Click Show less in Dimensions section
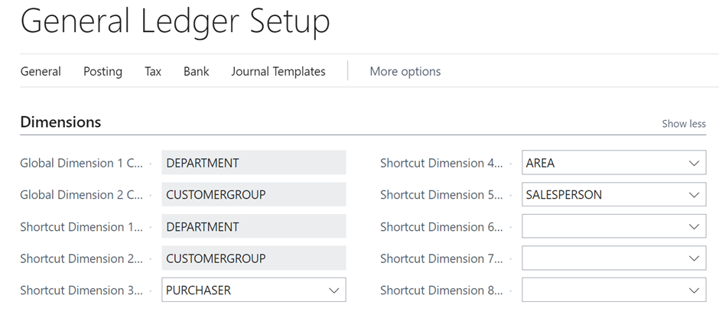This screenshot has height=315, width=719. point(684,124)
